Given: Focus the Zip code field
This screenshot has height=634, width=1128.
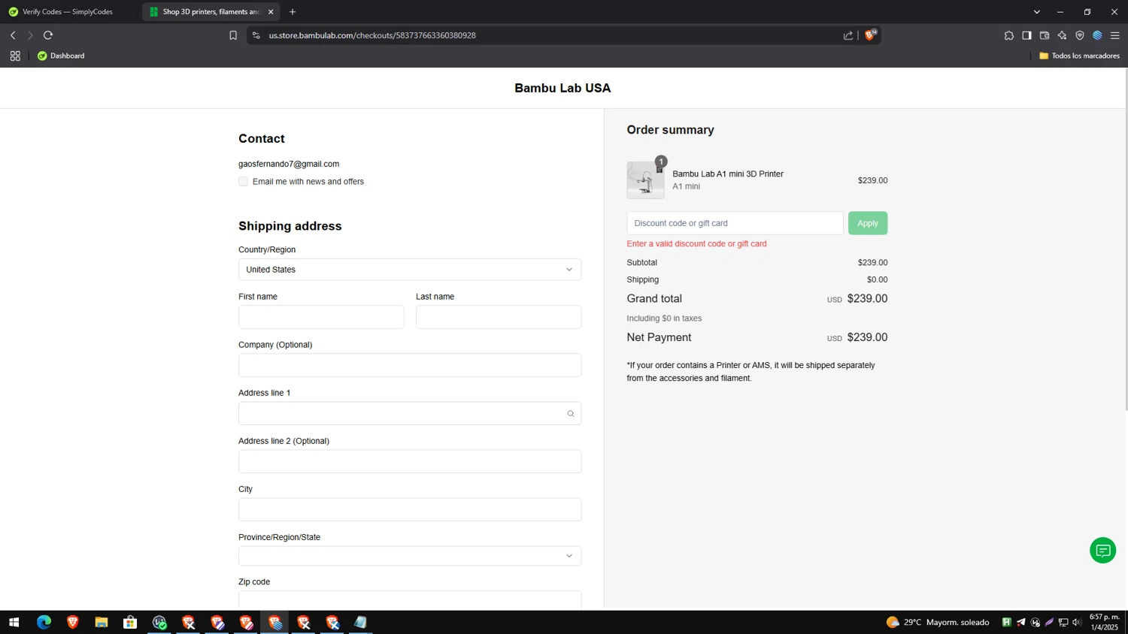Looking at the screenshot, I should pos(410,599).
